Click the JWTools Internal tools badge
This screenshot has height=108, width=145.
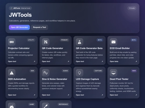[20, 8]
